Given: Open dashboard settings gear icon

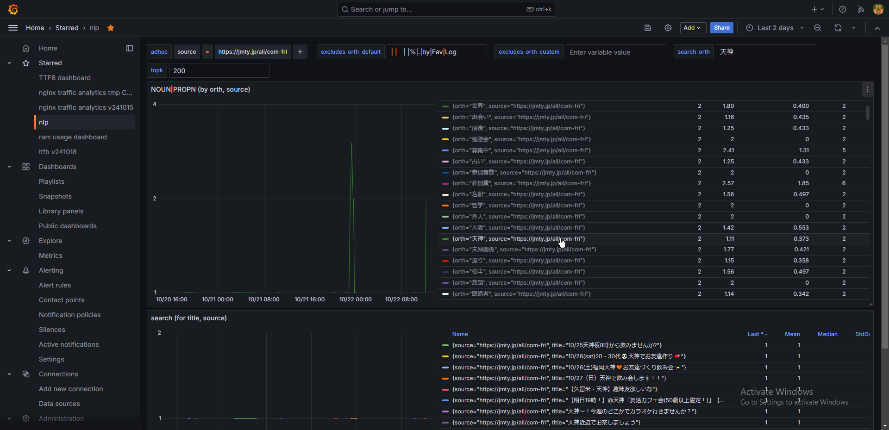Looking at the screenshot, I should [668, 28].
